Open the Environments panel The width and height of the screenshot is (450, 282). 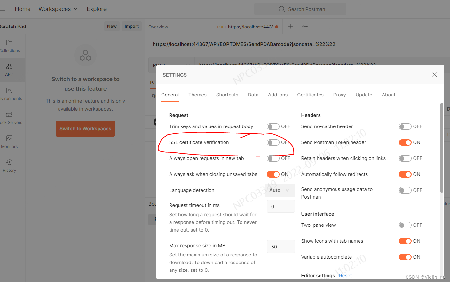[9, 94]
